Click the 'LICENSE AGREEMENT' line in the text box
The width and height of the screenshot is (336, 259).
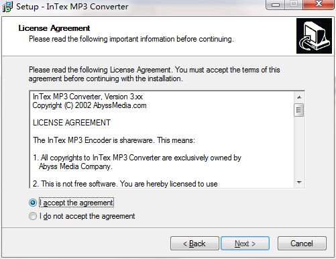pos(72,123)
